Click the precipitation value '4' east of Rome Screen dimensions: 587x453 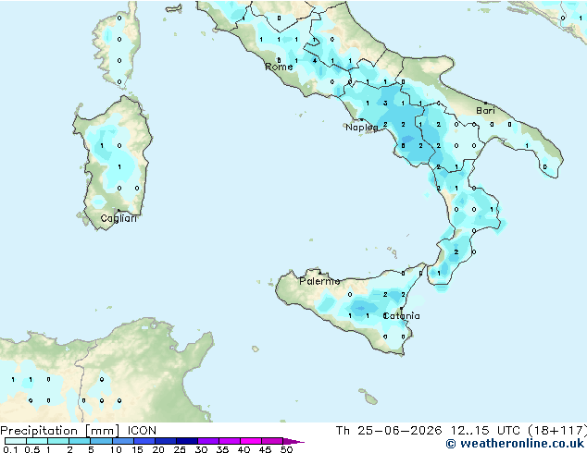pos(315,60)
